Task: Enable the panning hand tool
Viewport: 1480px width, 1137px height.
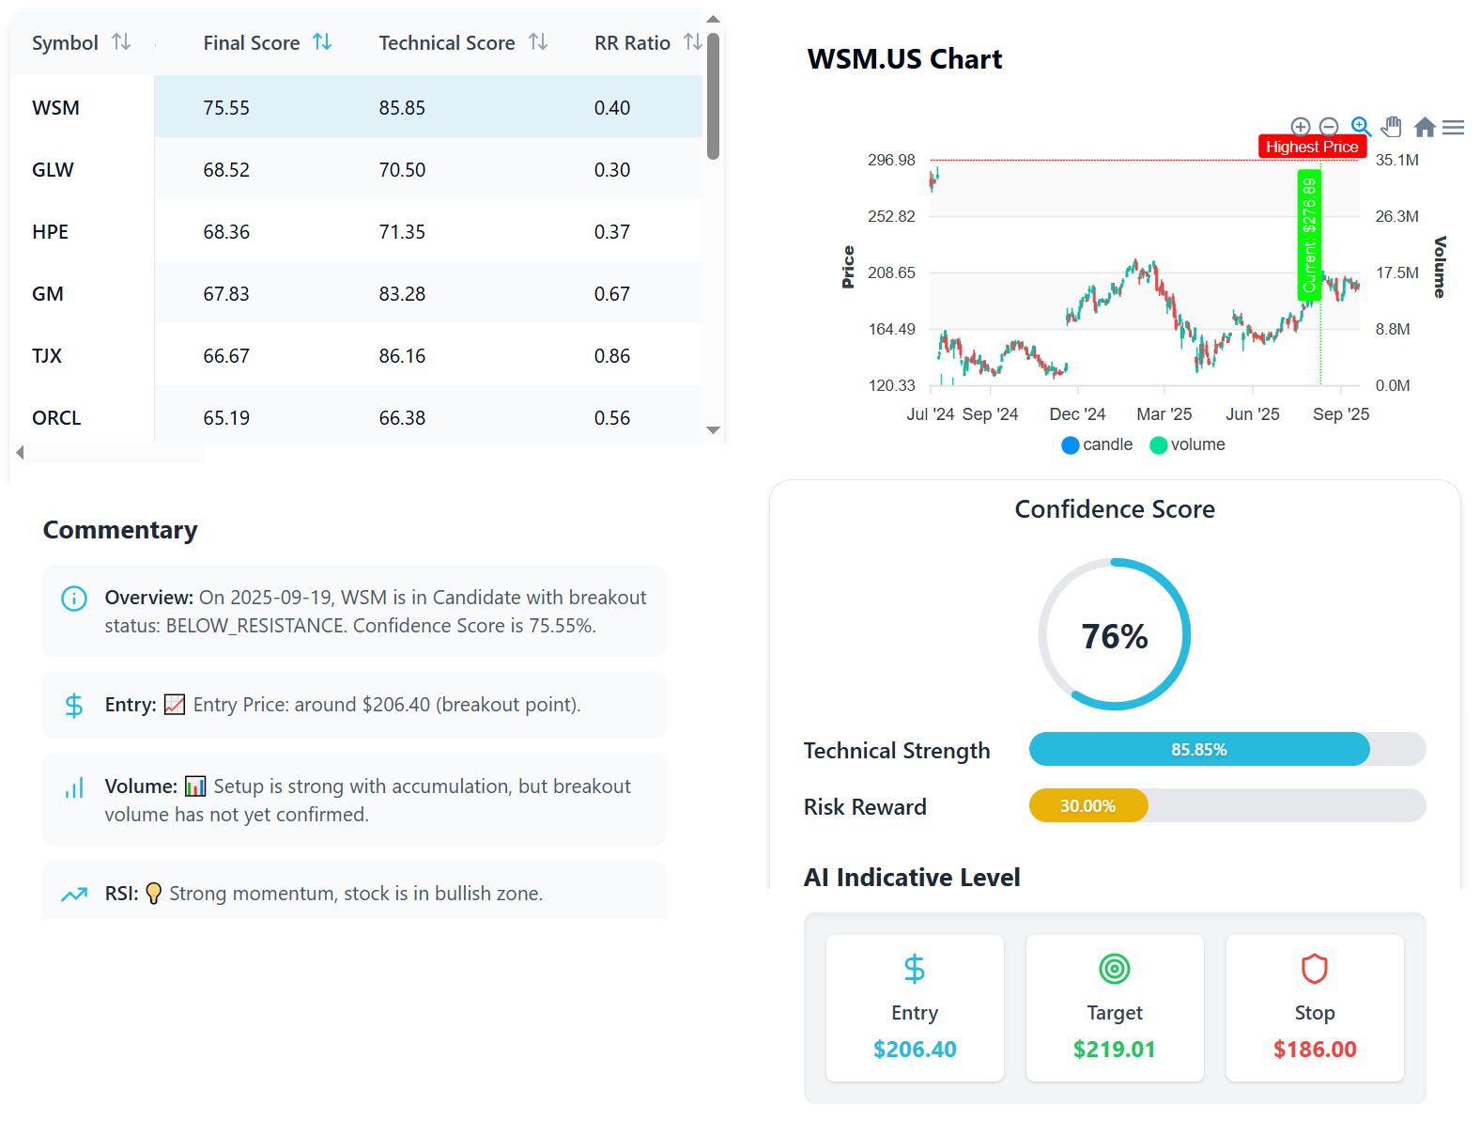Action: [x=1392, y=127]
